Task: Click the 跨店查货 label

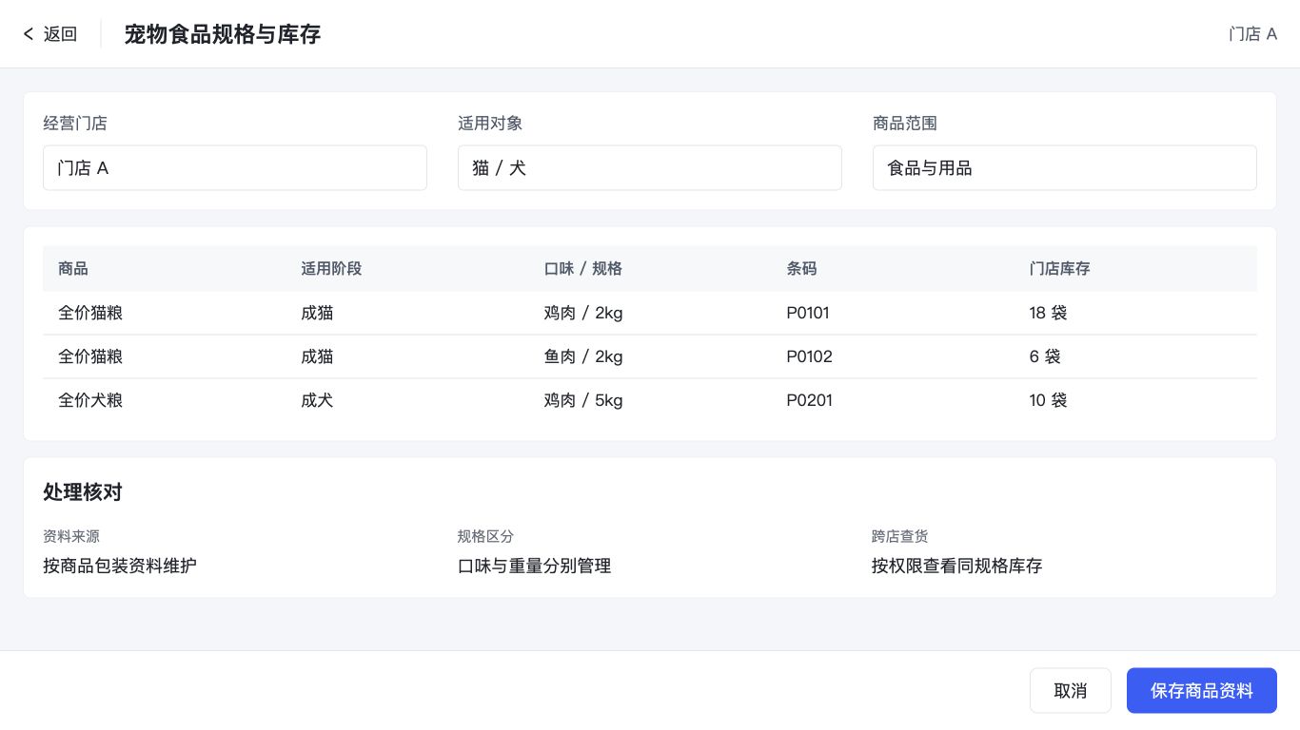Action: tap(900, 536)
